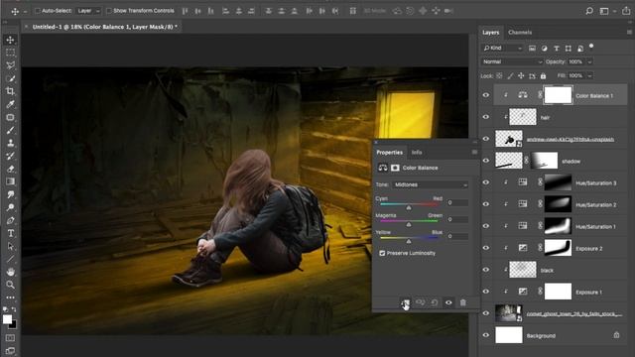The image size is (635, 357).
Task: Open the Kind filter dropdown
Action: coord(503,49)
